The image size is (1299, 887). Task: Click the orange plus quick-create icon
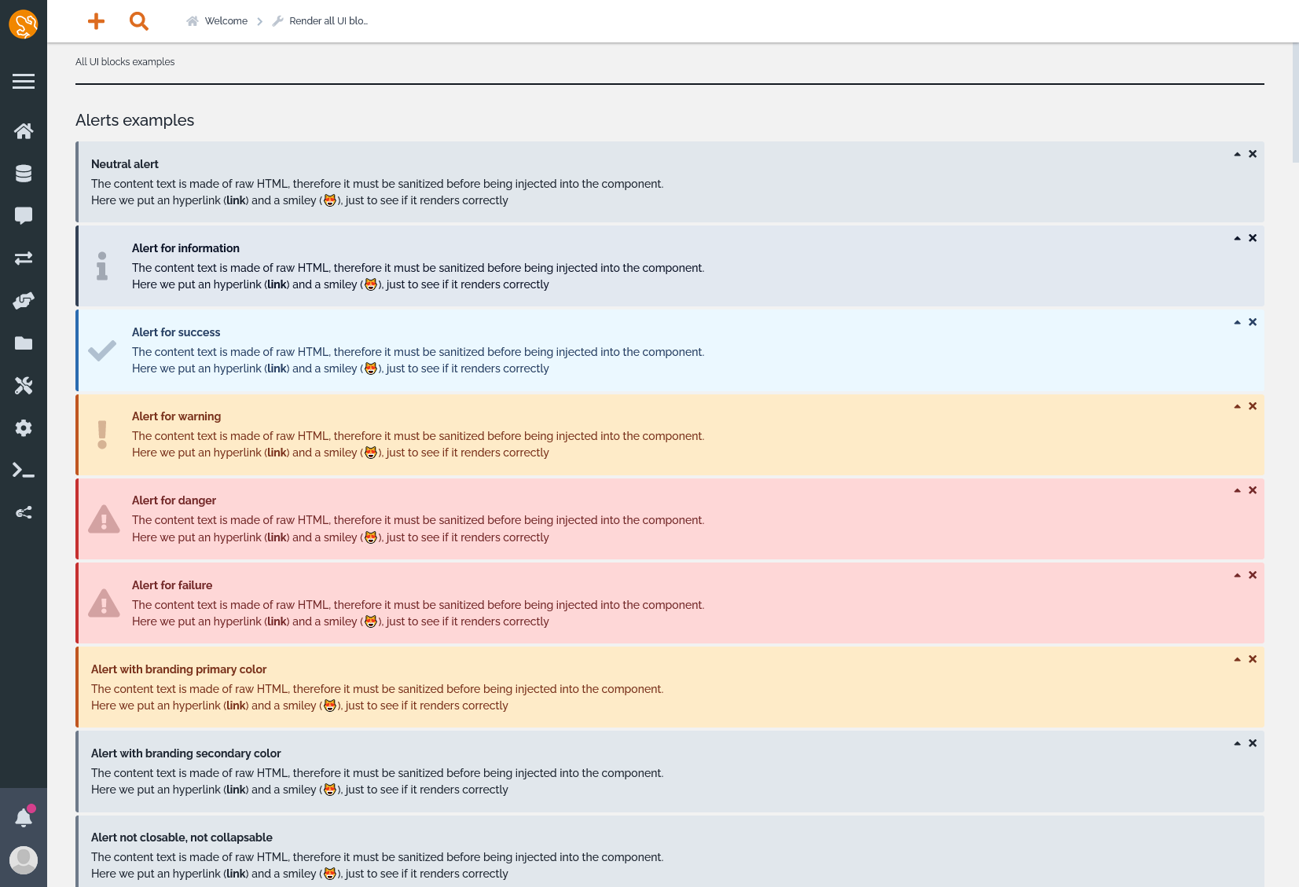click(x=96, y=21)
